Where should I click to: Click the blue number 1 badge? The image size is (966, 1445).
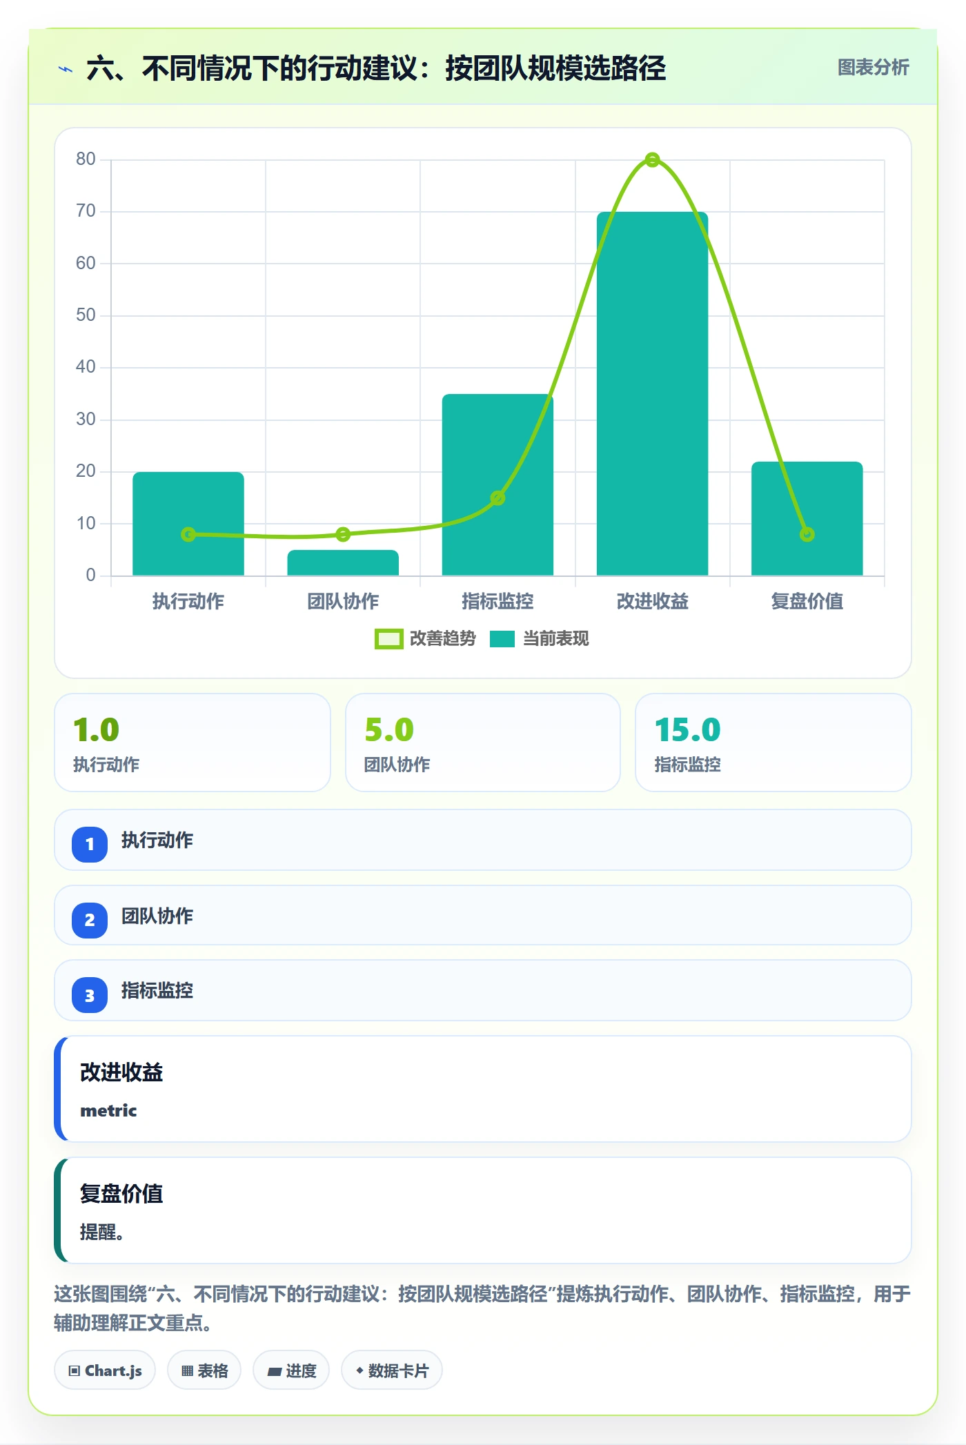coord(90,844)
